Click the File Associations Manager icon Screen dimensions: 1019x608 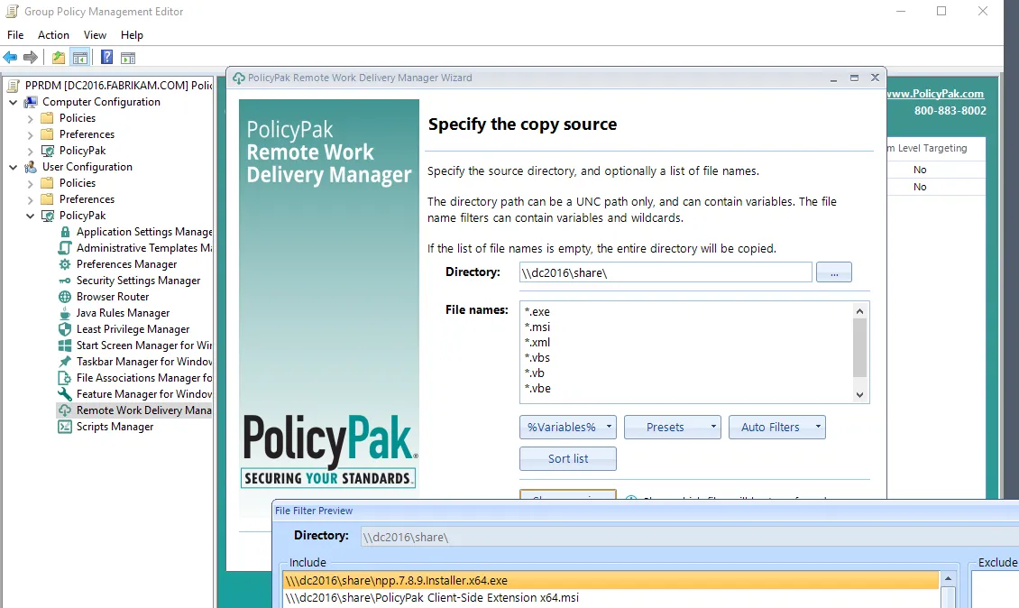65,378
